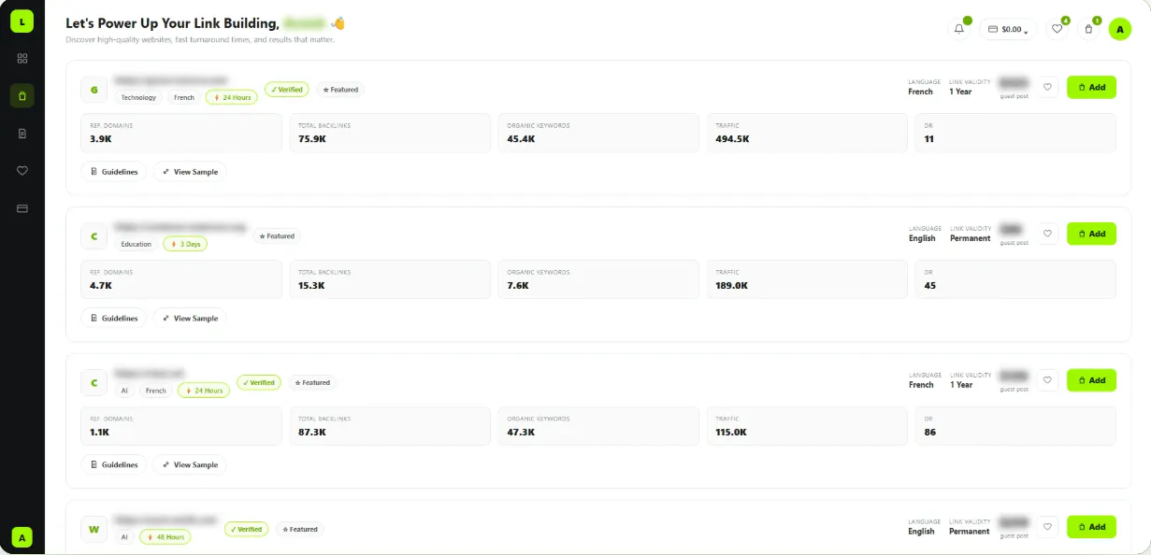The height and width of the screenshot is (555, 1151).
Task: Favorite the Technology French listing with heart
Action: click(x=1048, y=87)
